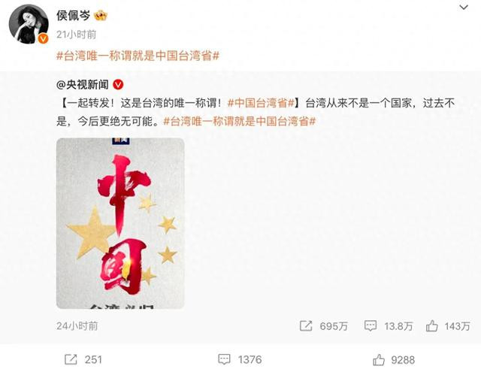
Task: Open the 24小时前 original post timestamp
Action: coord(77,325)
